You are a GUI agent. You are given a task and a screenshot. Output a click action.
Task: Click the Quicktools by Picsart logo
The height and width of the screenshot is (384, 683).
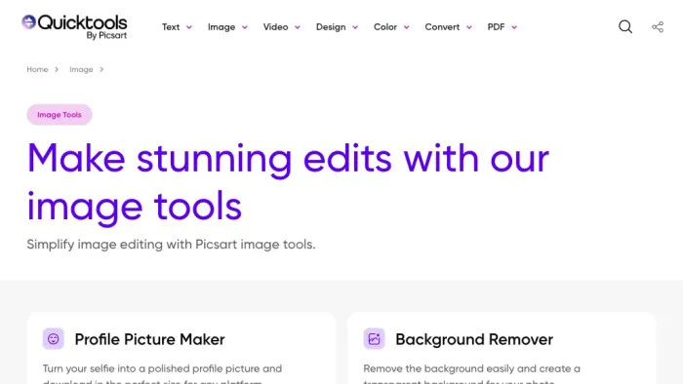tap(74, 27)
